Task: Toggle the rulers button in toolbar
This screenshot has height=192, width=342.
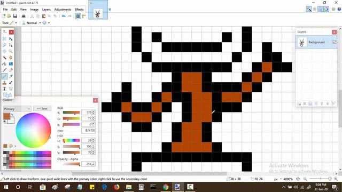Action: [84, 16]
